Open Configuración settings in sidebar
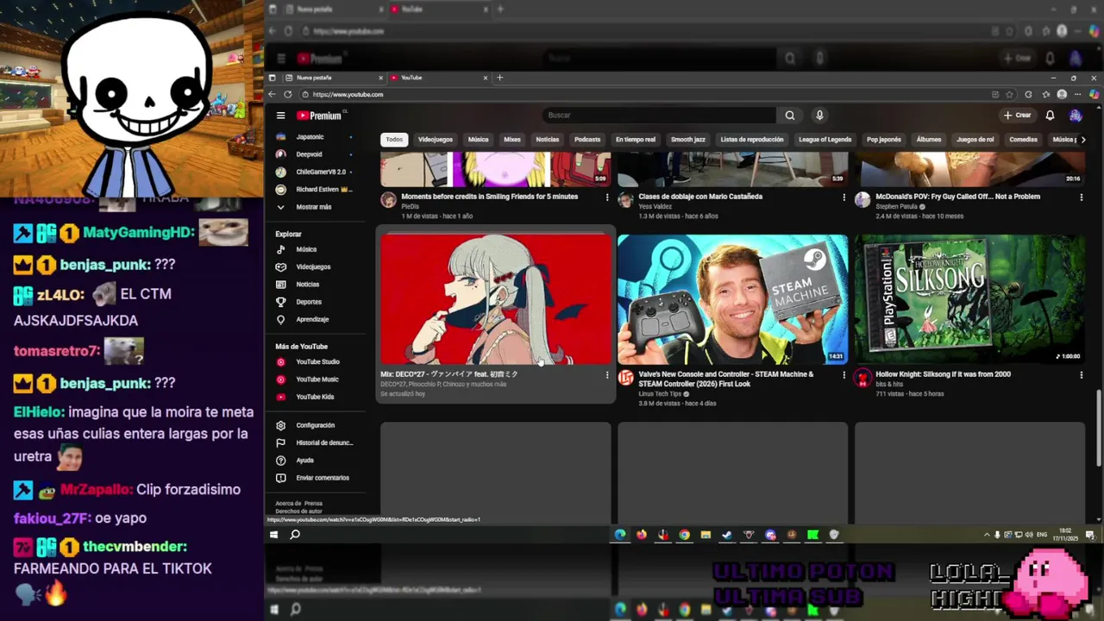This screenshot has width=1104, height=621. pyautogui.click(x=315, y=425)
